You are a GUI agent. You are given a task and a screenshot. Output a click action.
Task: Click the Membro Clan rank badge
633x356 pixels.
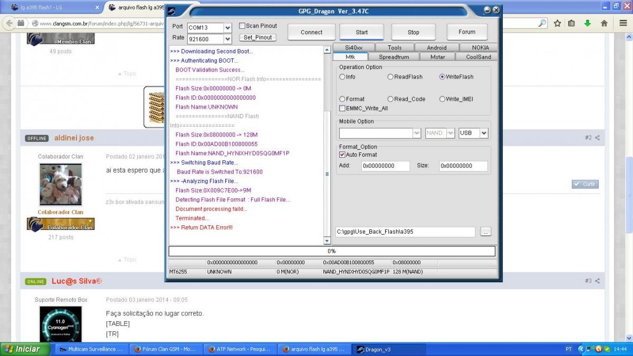point(61,39)
